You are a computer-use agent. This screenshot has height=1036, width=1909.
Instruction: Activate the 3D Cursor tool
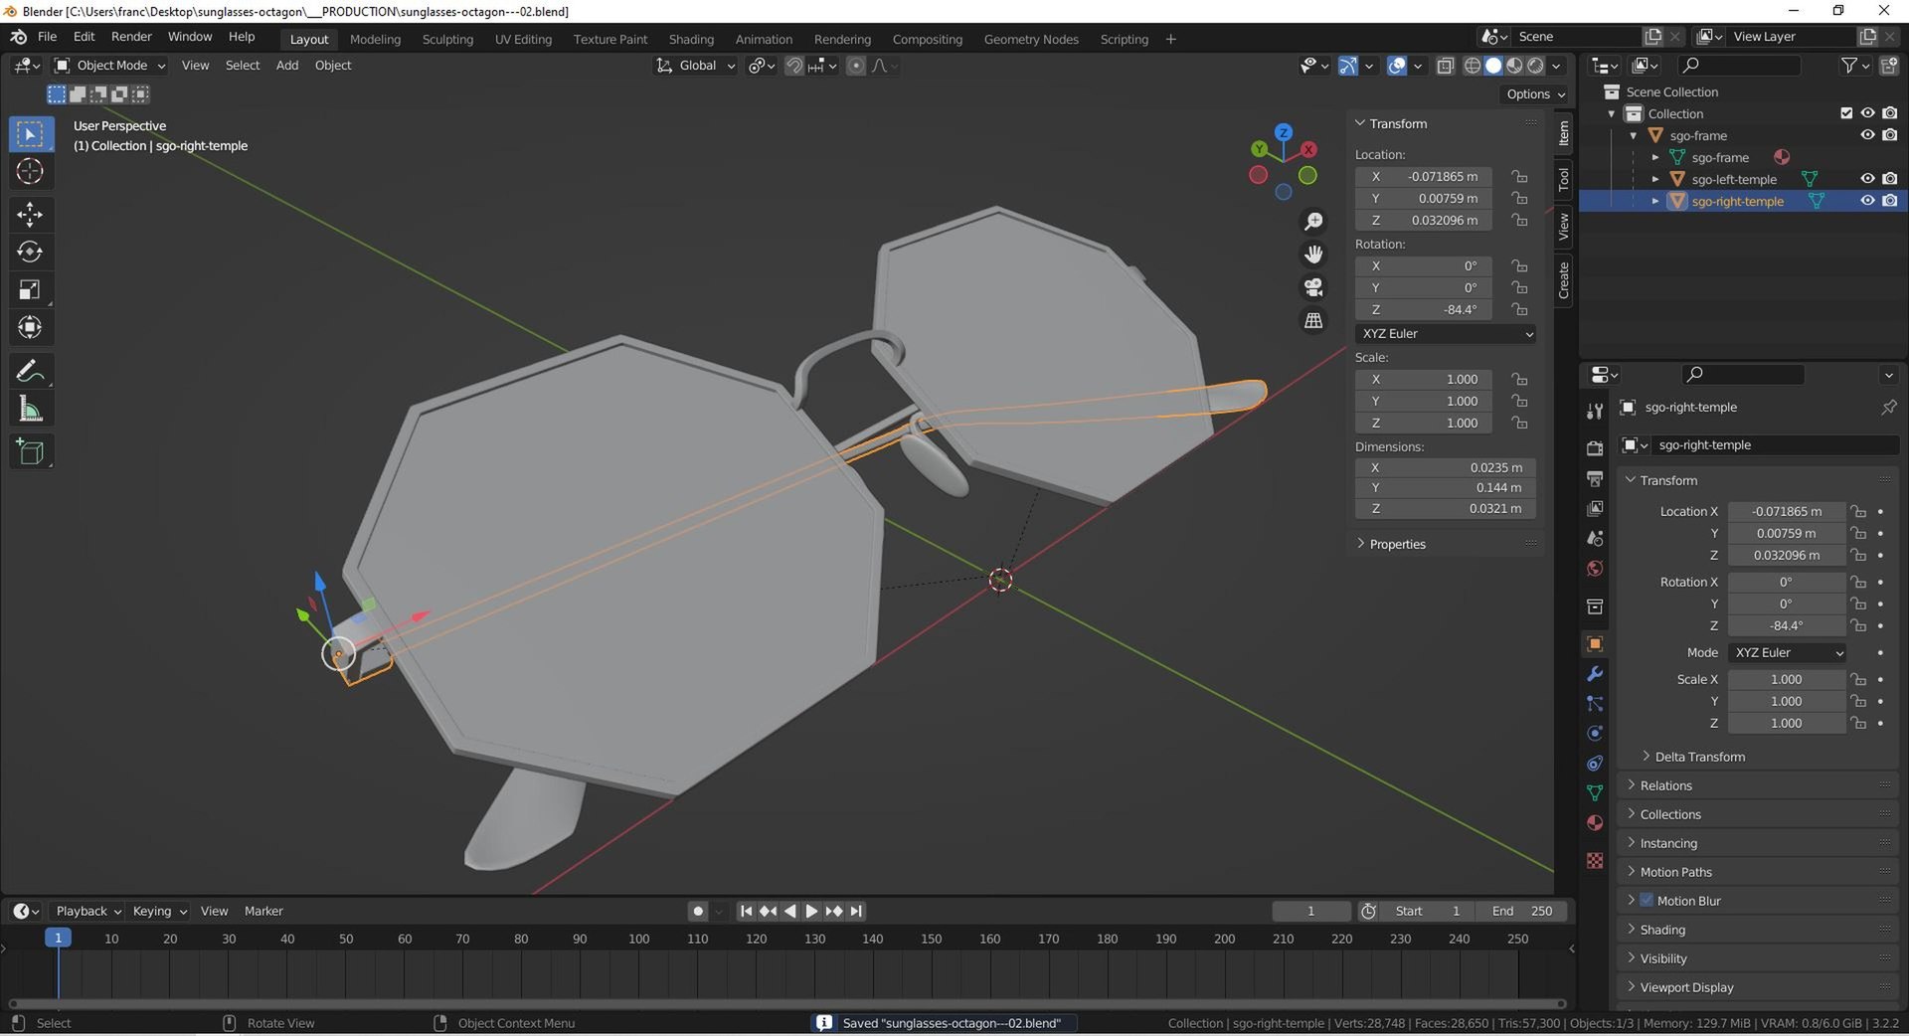coord(30,171)
